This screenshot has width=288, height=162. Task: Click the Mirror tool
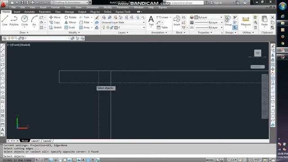click(70, 22)
